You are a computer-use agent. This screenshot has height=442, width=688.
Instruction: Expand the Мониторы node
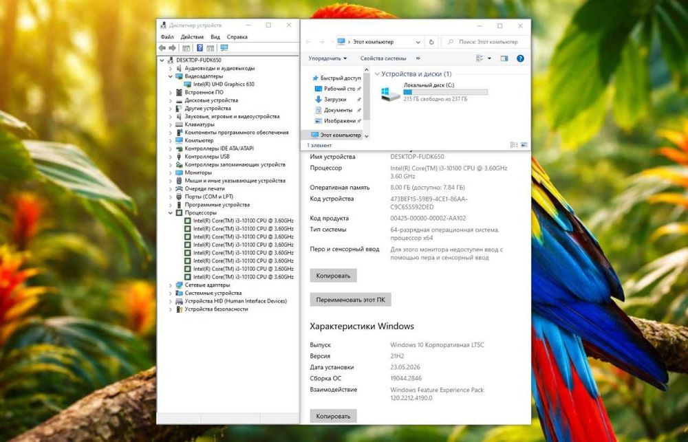(x=171, y=173)
